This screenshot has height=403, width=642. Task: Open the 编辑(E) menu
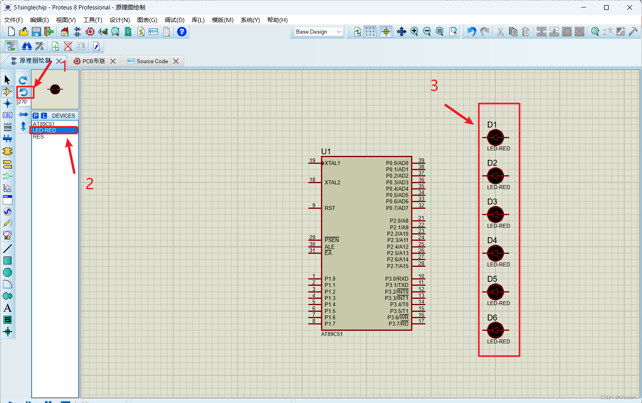click(40, 20)
